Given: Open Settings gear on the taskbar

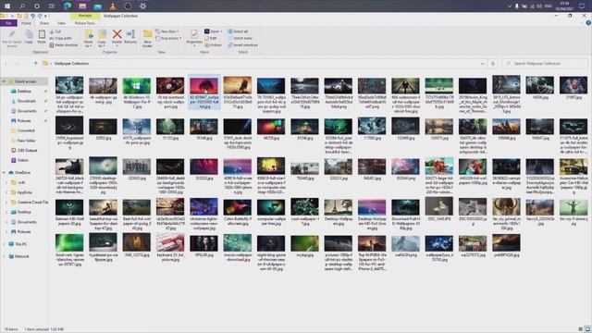Looking at the screenshot, I should (x=142, y=6).
